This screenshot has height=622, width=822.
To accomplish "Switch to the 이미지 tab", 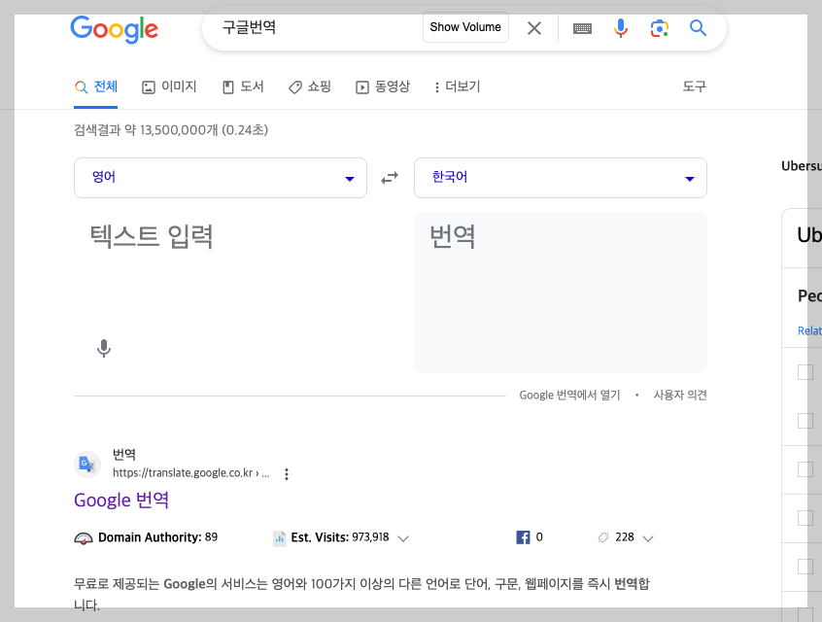I will (x=169, y=87).
